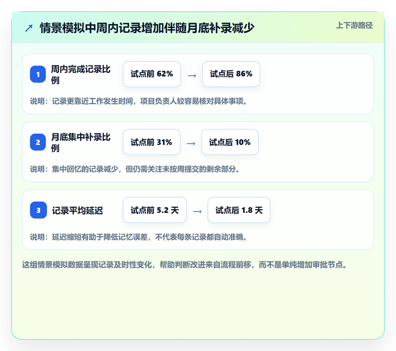396x351 pixels.
Task: Select the 试点后 1.8 天 value pill
Action: pos(239,210)
